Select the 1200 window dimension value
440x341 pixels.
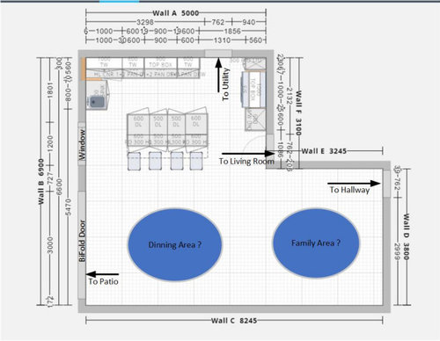point(50,143)
